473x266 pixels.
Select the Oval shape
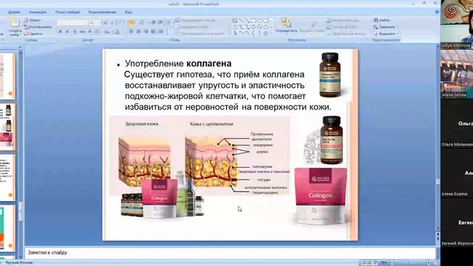tap(259, 21)
